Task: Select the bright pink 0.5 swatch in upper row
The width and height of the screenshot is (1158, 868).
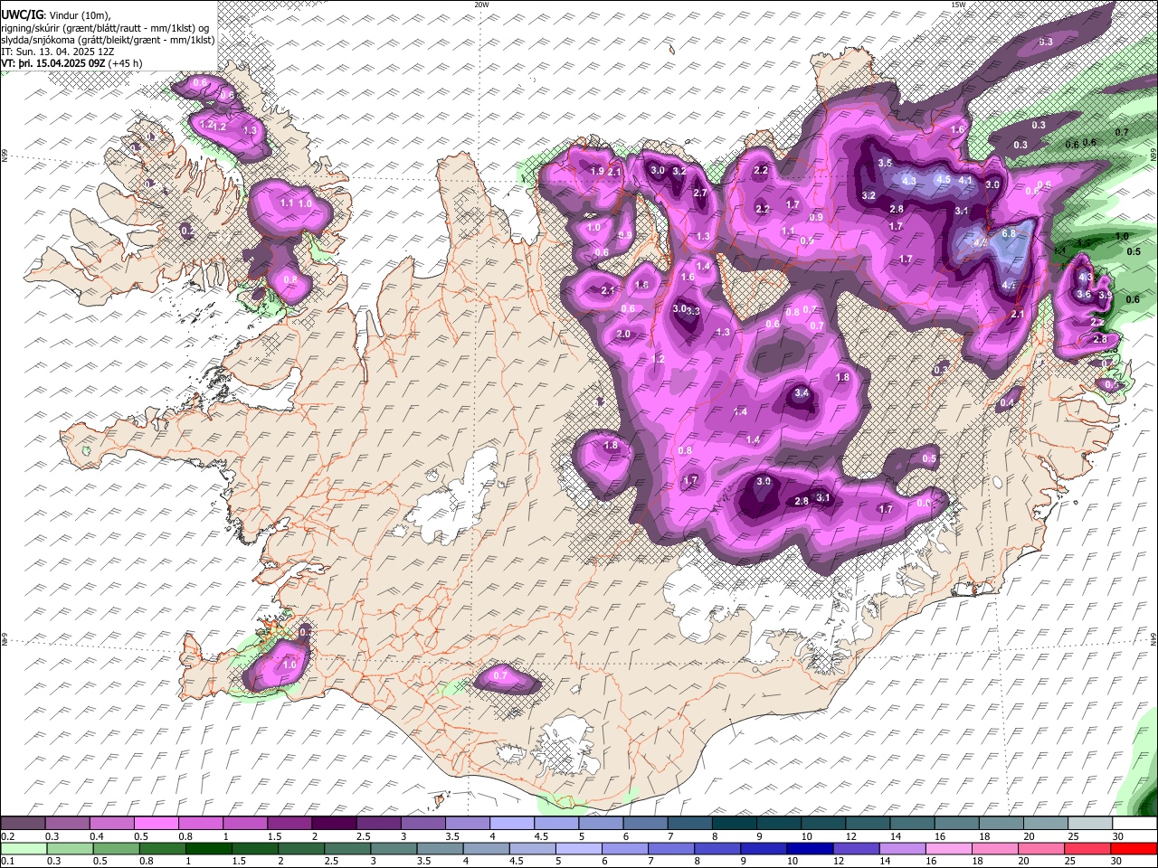Action: click(157, 824)
